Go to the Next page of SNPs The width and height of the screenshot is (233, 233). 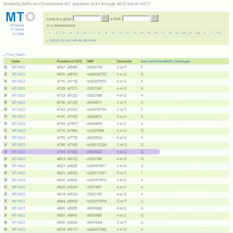pyautogui.click(x=21, y=55)
